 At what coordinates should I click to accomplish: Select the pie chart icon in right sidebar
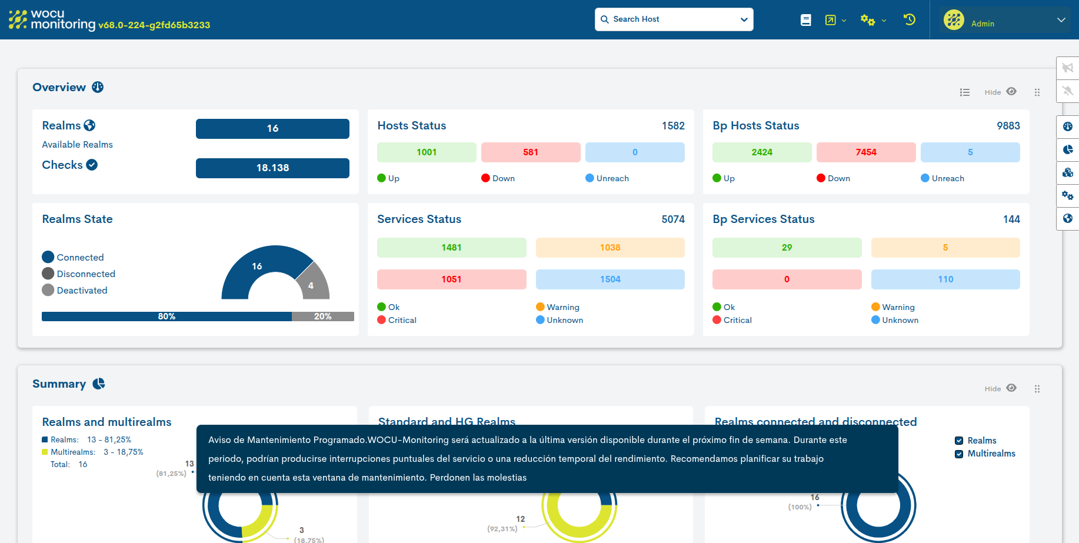(1068, 149)
